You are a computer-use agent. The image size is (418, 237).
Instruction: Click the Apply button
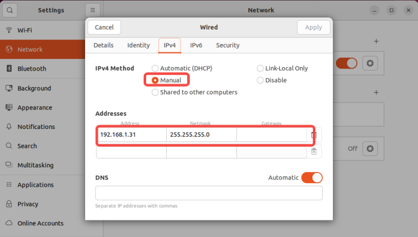coord(313,27)
